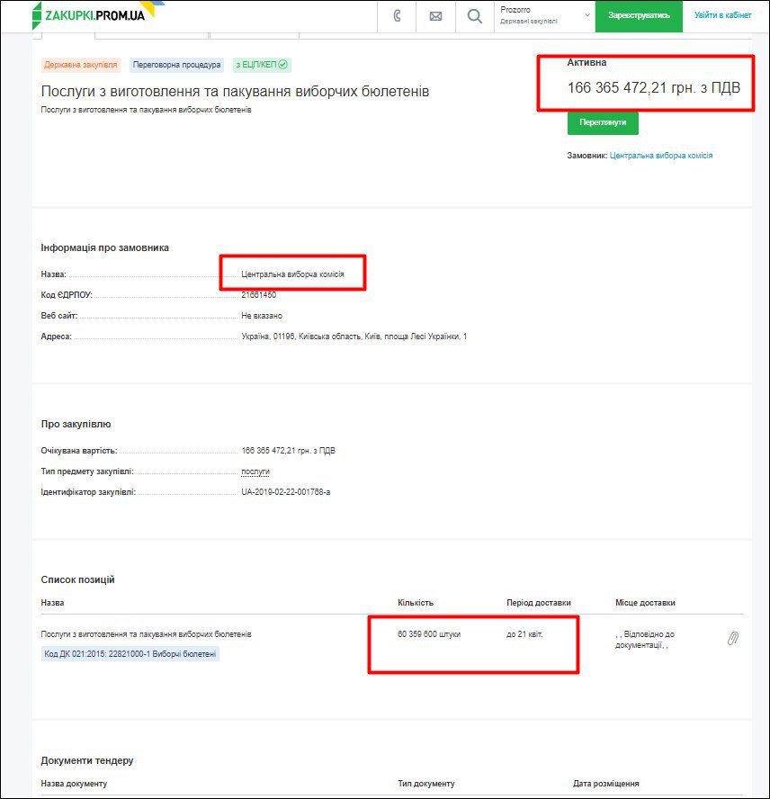Select the Період доставки column header
770x799 pixels.
click(539, 602)
